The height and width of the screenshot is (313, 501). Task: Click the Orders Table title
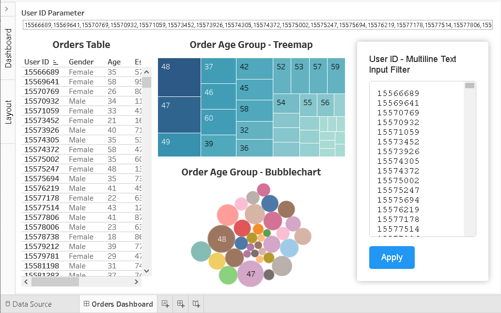pyautogui.click(x=81, y=45)
